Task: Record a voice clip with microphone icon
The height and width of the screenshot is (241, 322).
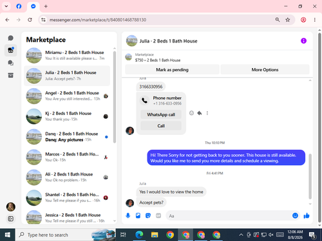Action: coord(128,215)
